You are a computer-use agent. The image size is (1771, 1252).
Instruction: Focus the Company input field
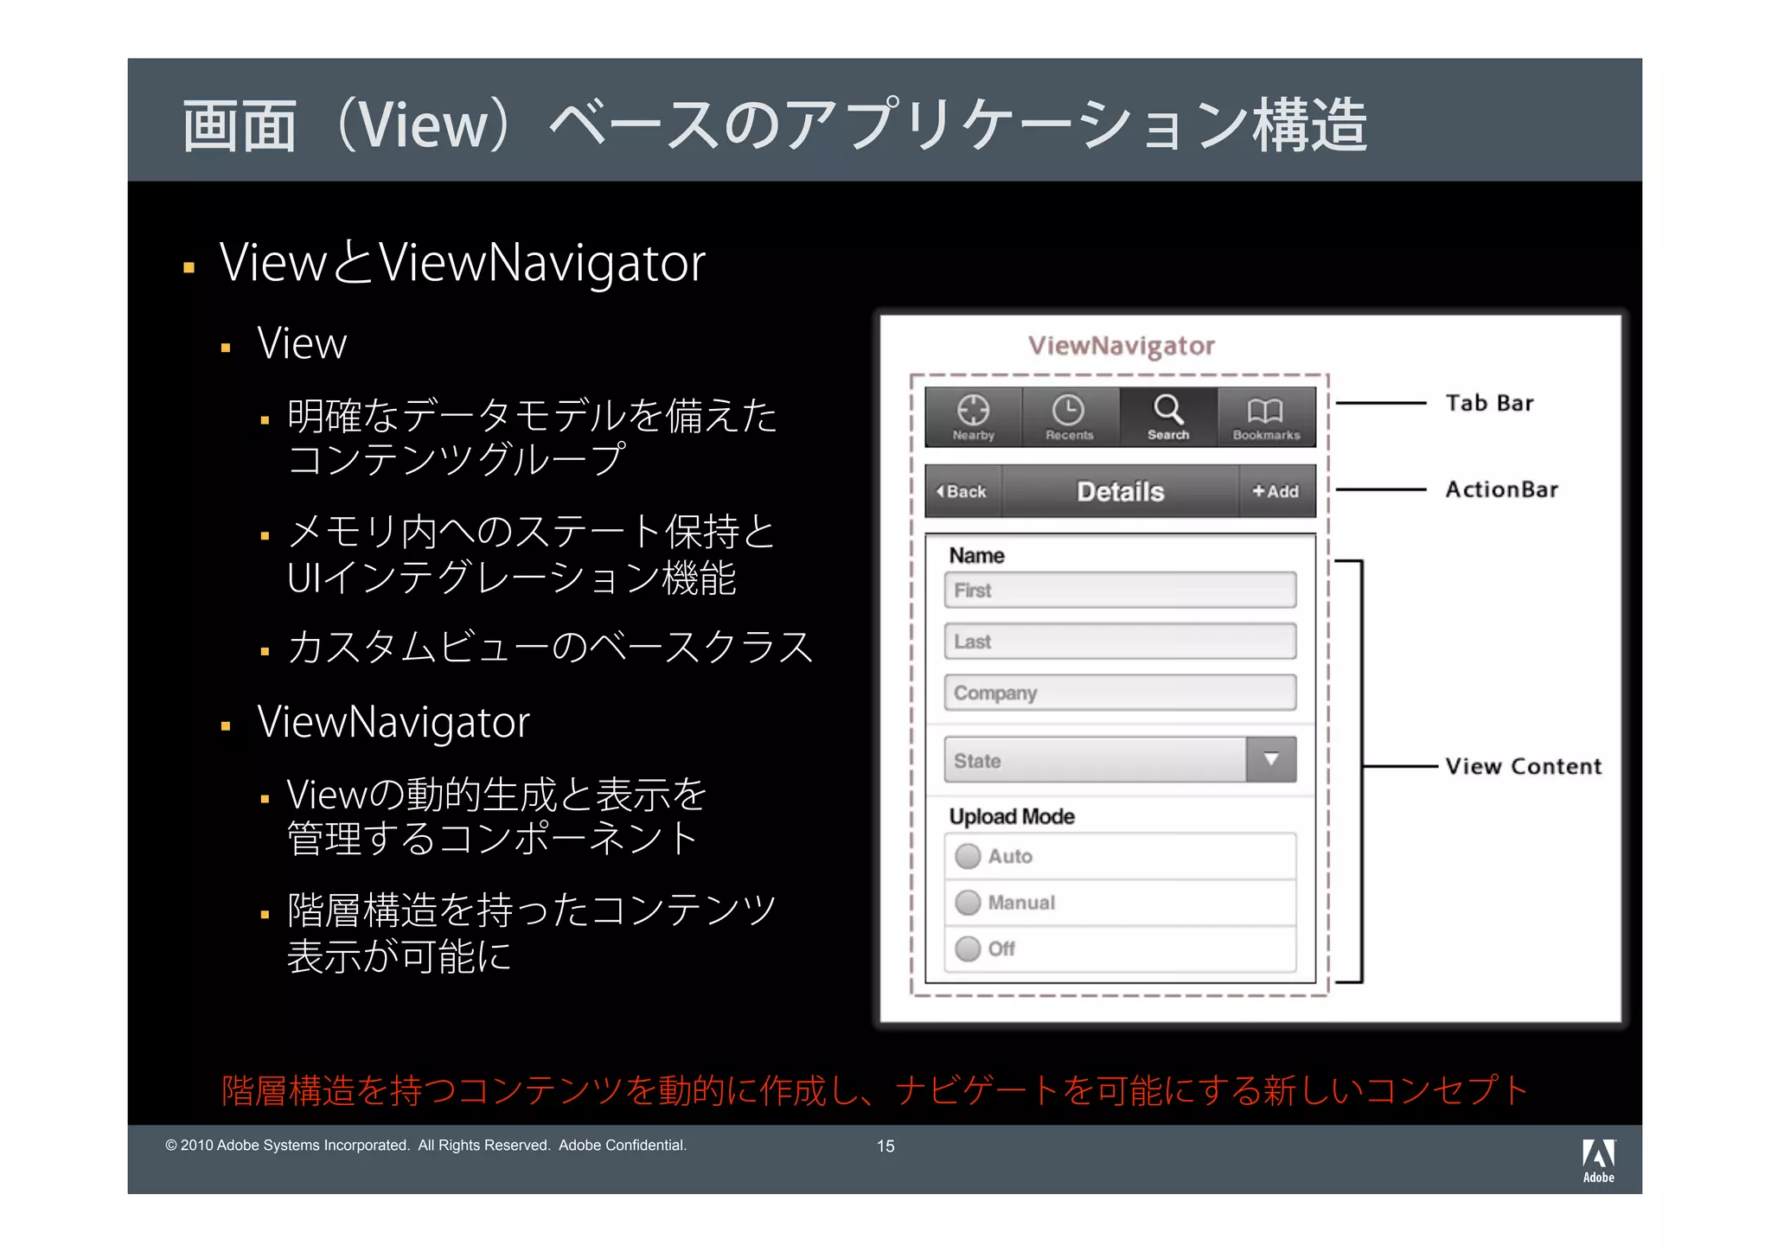(1120, 693)
